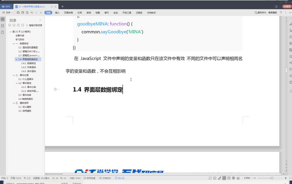Toggle 拼写检查 in status bar
Viewport: 292px width, 184px height.
pos(89,178)
